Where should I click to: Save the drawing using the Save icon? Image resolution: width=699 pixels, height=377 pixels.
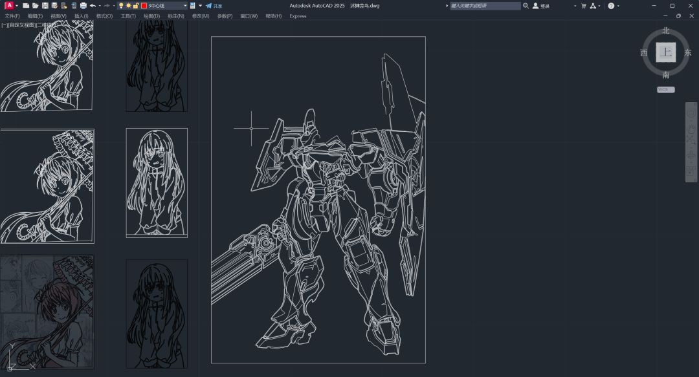pyautogui.click(x=45, y=6)
